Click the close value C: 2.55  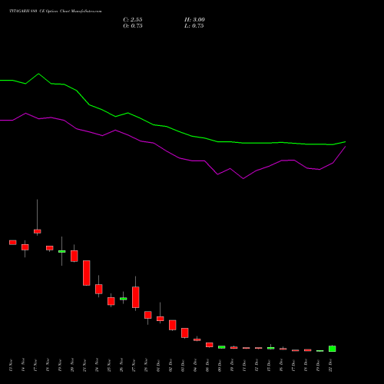(133, 20)
